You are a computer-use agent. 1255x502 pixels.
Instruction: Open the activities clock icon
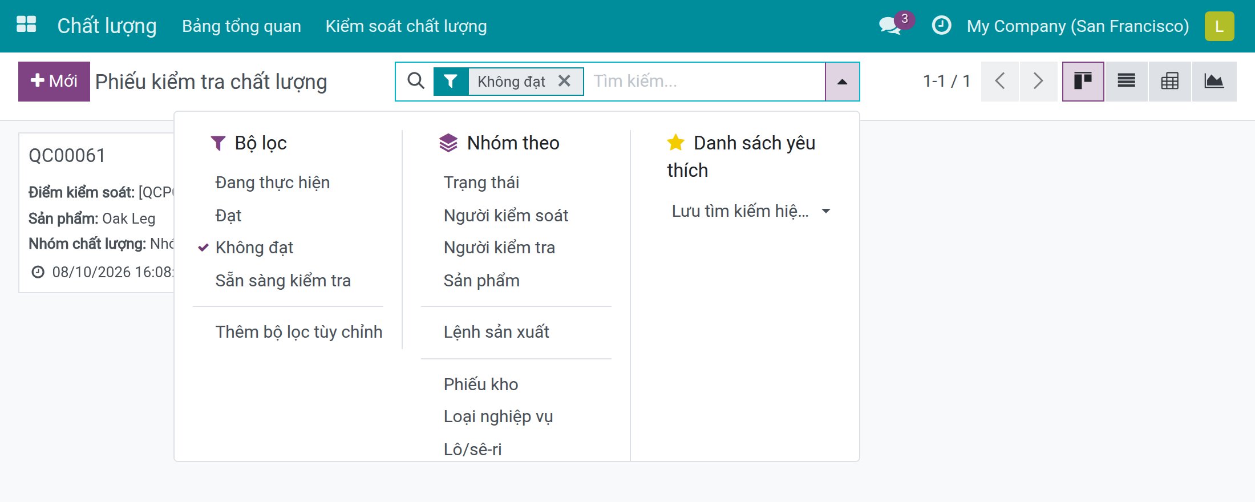941,26
